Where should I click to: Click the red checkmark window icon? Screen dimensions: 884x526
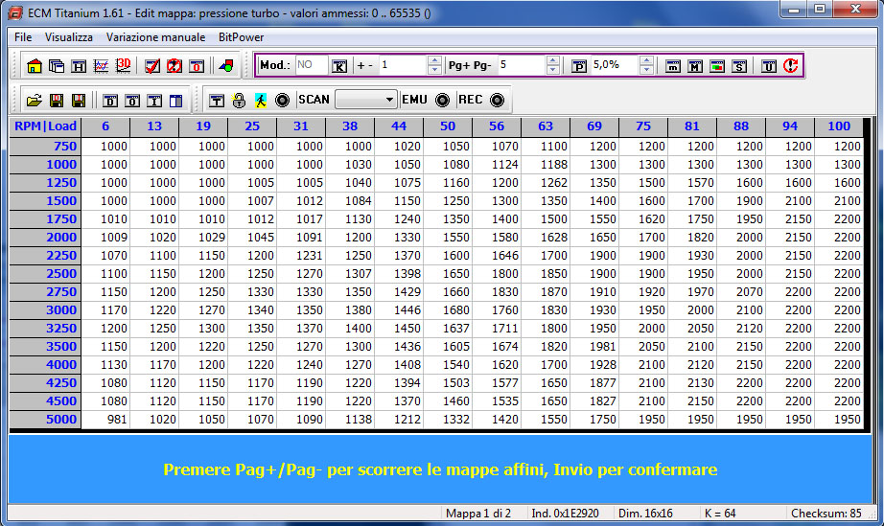(x=152, y=66)
